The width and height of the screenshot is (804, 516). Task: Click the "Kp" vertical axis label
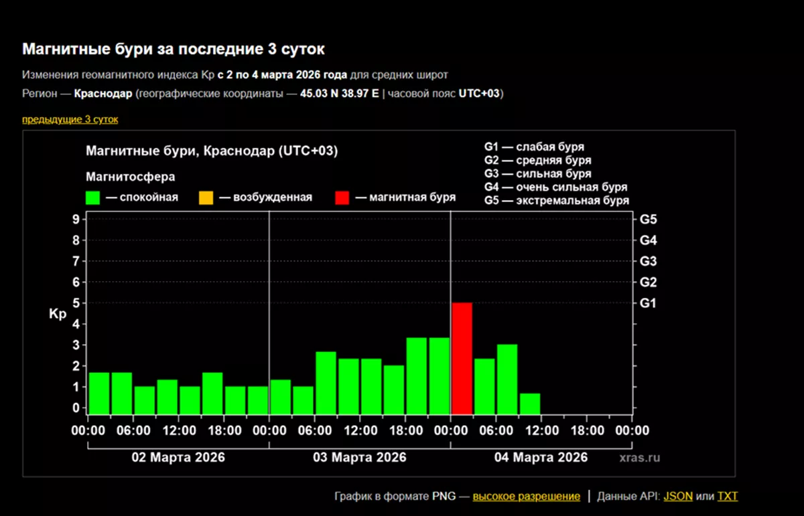[x=58, y=314]
